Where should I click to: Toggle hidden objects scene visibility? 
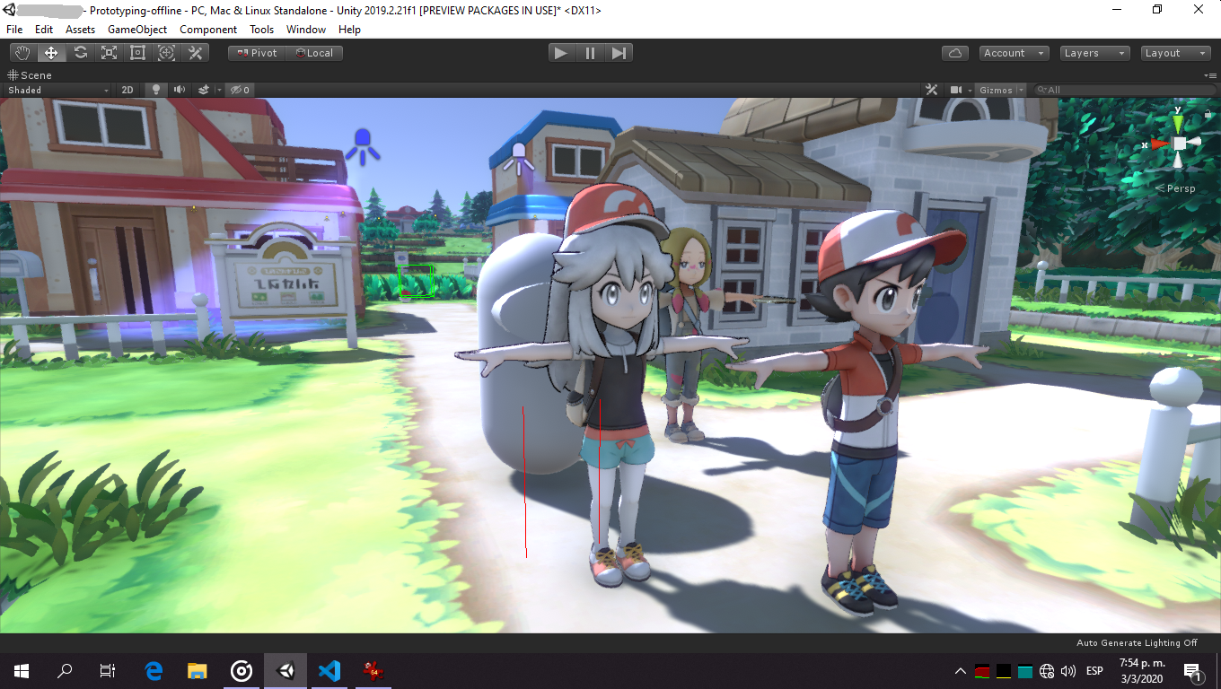pyautogui.click(x=240, y=90)
